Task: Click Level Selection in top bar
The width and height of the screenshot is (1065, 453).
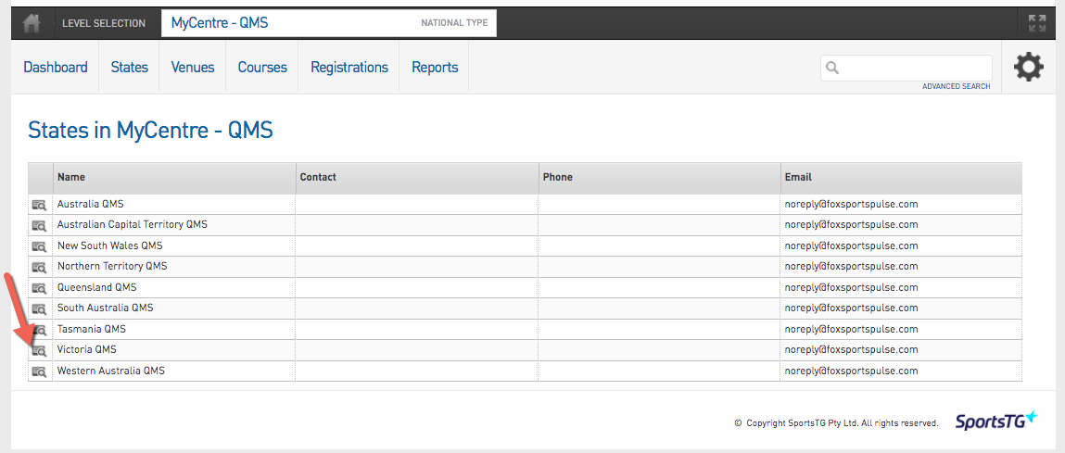Action: tap(104, 23)
